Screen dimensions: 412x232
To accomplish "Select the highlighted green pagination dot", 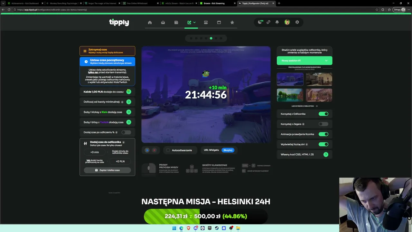I will pyautogui.click(x=211, y=38).
